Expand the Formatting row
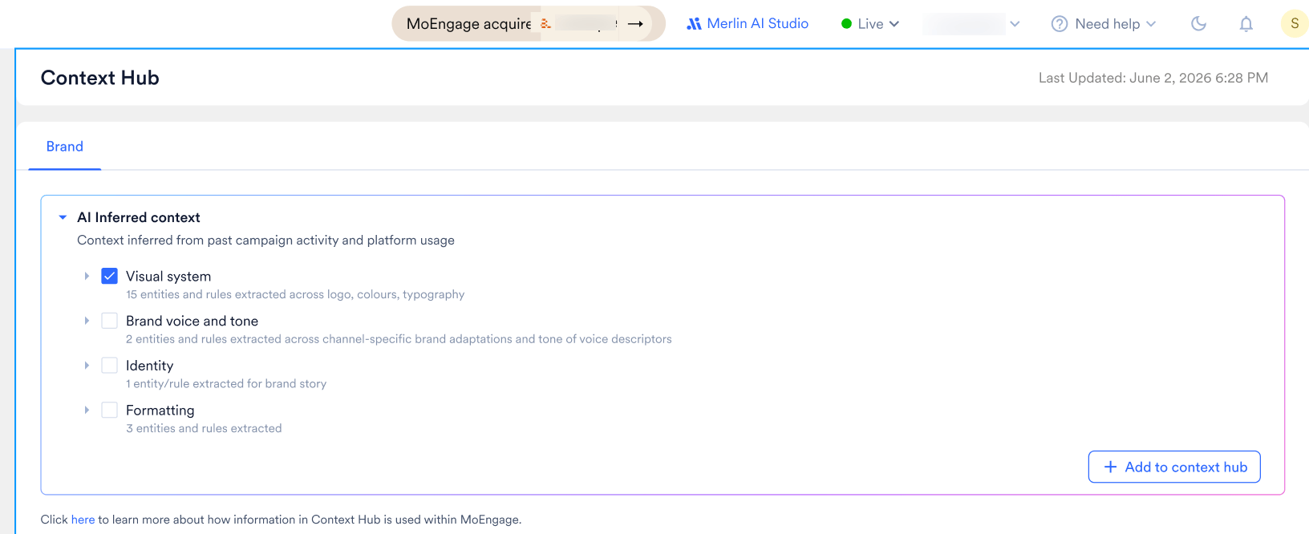The image size is (1309, 534). tap(87, 410)
